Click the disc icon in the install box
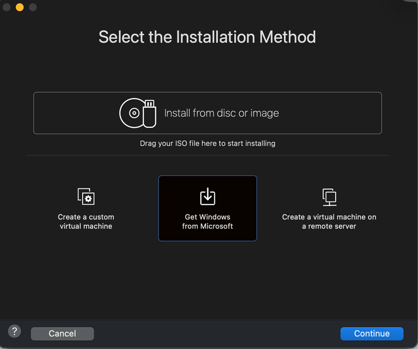This screenshot has width=418, height=349. (132, 113)
